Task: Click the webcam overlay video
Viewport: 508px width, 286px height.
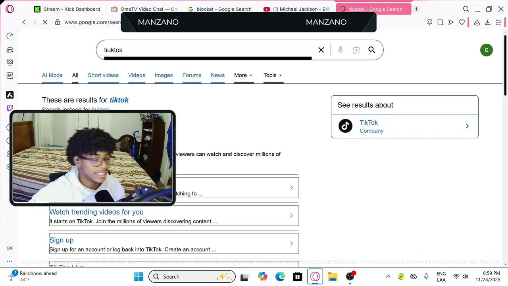Action: point(92,158)
